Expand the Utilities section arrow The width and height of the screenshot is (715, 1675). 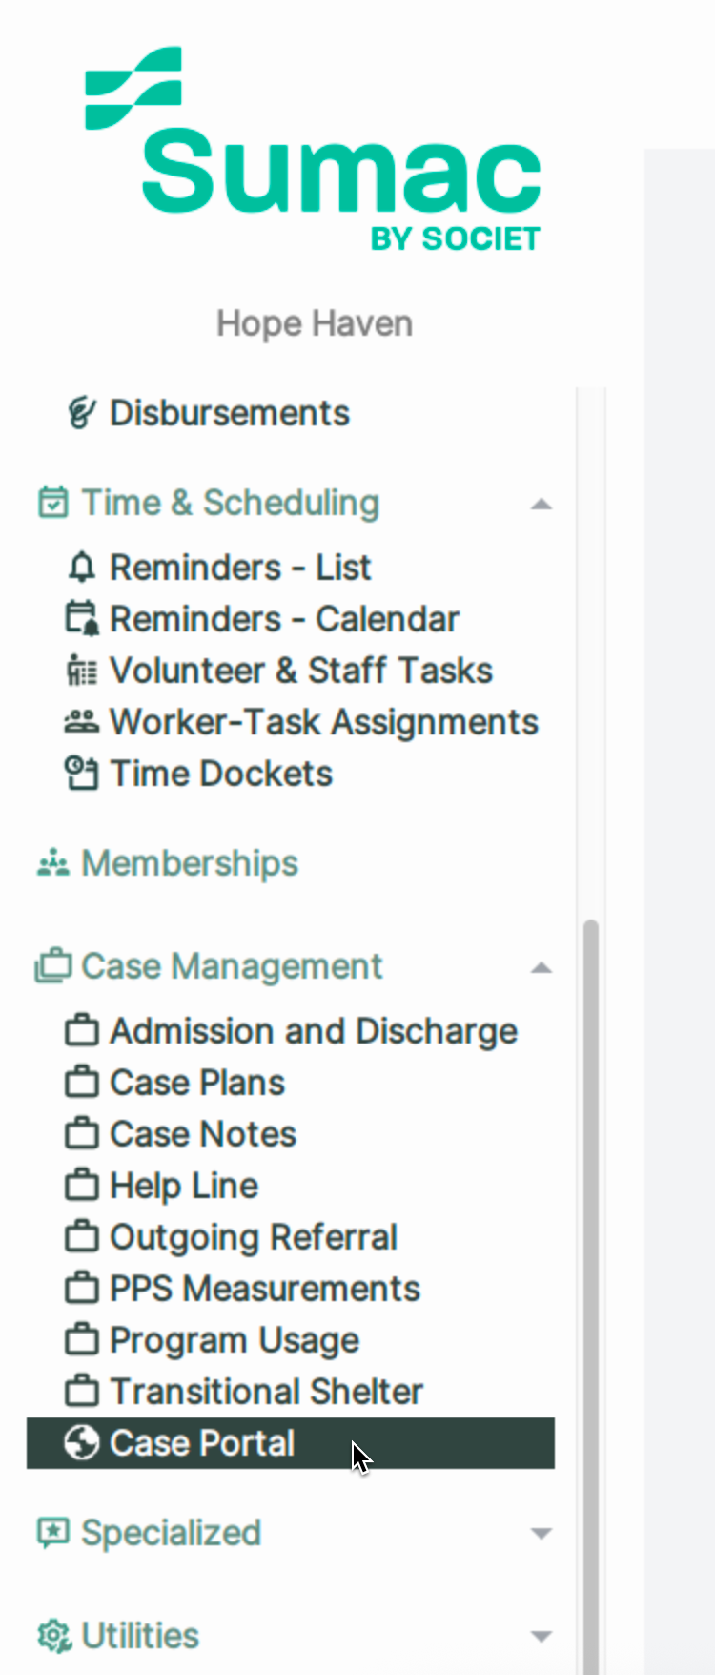pos(541,1637)
